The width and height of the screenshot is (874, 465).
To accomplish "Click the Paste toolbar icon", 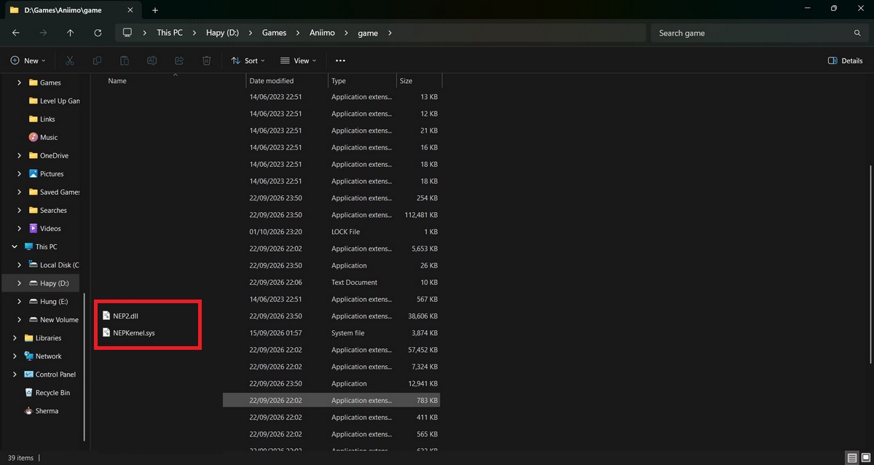I will tap(125, 60).
